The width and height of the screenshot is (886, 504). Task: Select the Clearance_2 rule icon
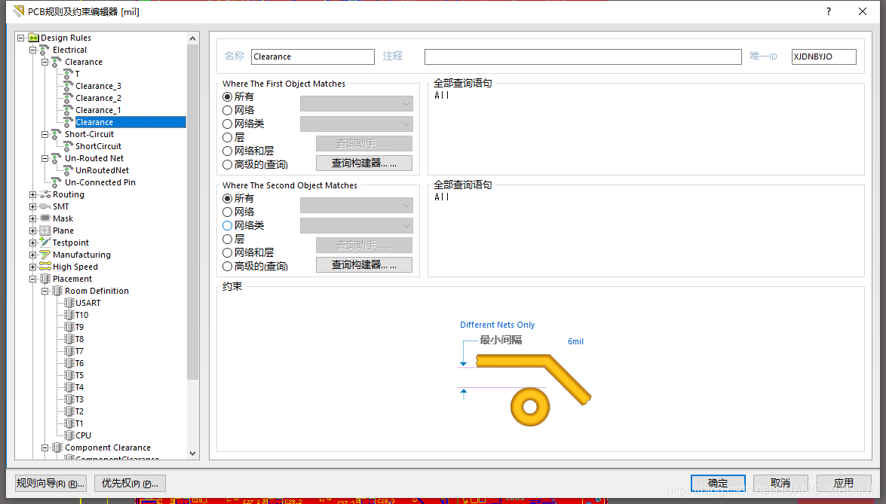point(67,98)
